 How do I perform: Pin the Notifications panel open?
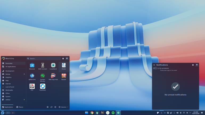pyautogui.click(x=197, y=65)
